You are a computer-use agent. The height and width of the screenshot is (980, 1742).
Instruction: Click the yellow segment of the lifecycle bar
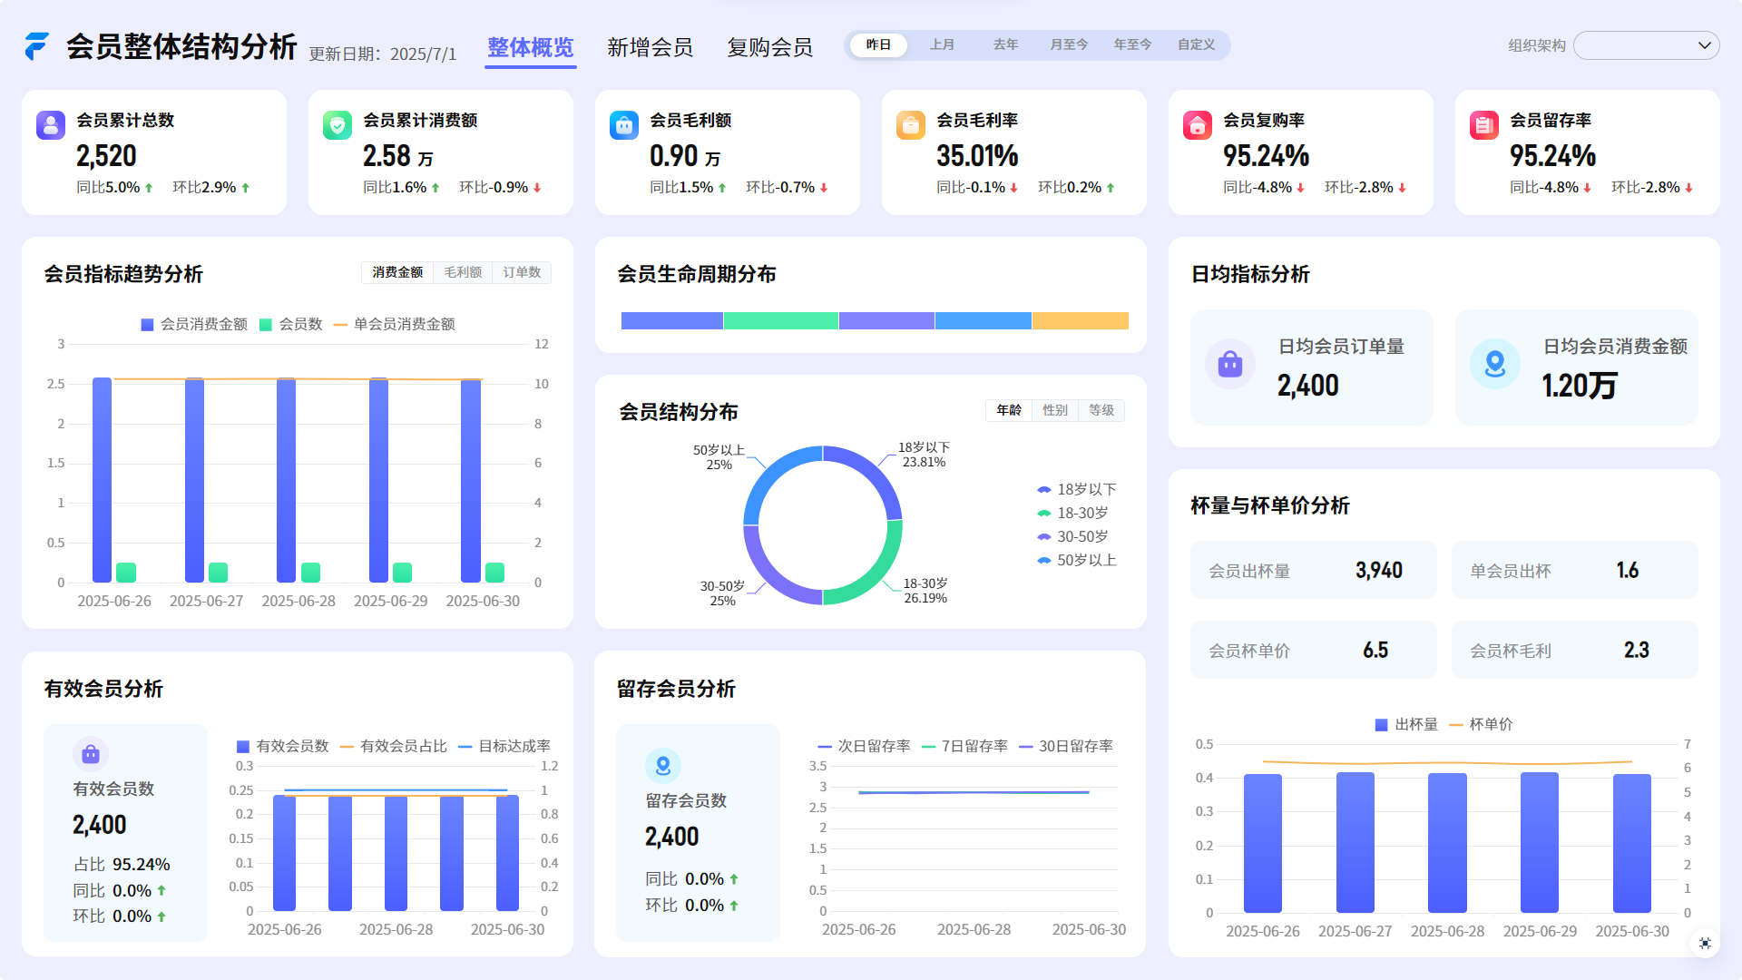click(x=1080, y=320)
